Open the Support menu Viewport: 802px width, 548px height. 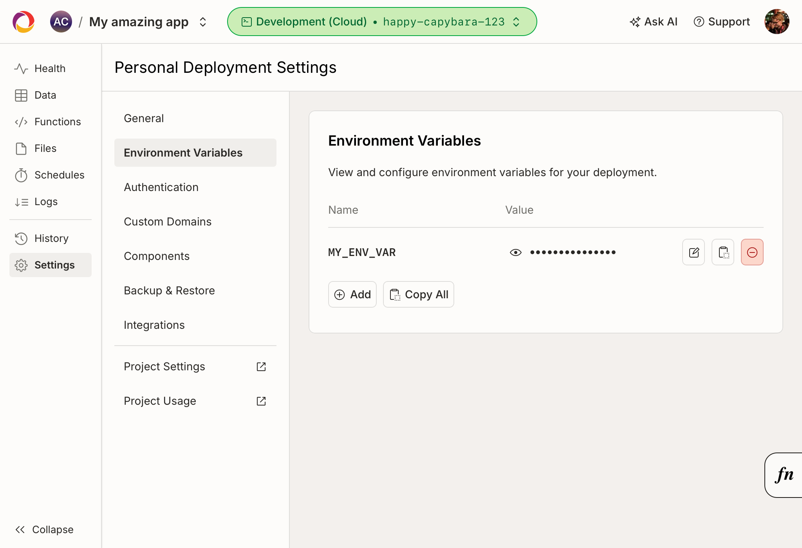pos(722,22)
